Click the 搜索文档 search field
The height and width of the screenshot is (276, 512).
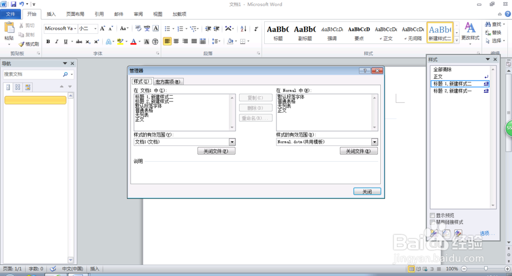[x=33, y=74]
